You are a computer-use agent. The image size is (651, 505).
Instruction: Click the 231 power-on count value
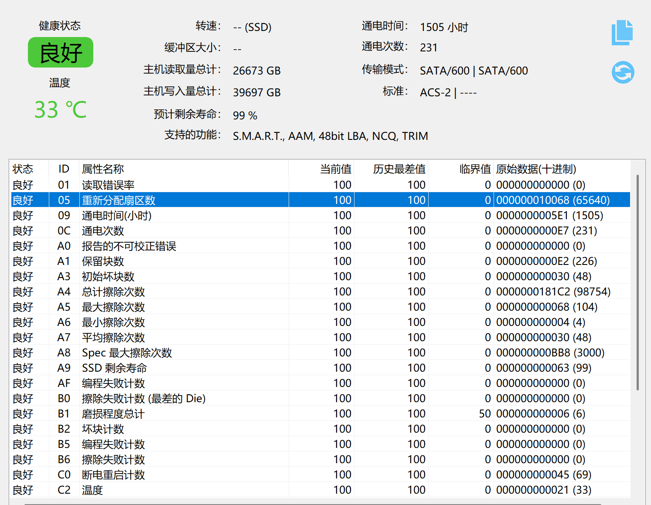tap(429, 47)
